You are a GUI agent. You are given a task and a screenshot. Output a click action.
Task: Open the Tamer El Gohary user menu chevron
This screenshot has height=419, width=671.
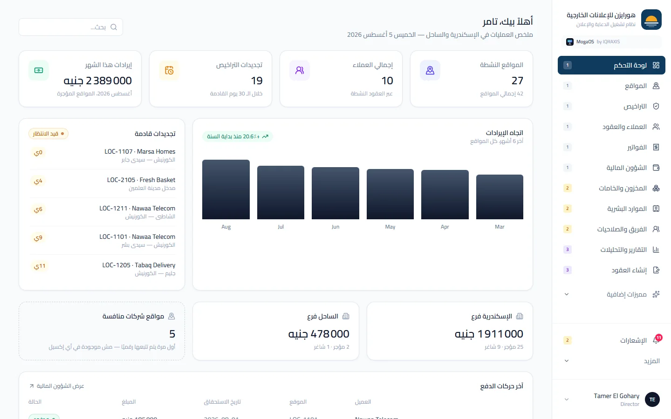[567, 399]
